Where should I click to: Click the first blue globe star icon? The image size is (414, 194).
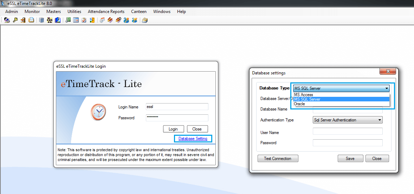pyautogui.click(x=126, y=20)
